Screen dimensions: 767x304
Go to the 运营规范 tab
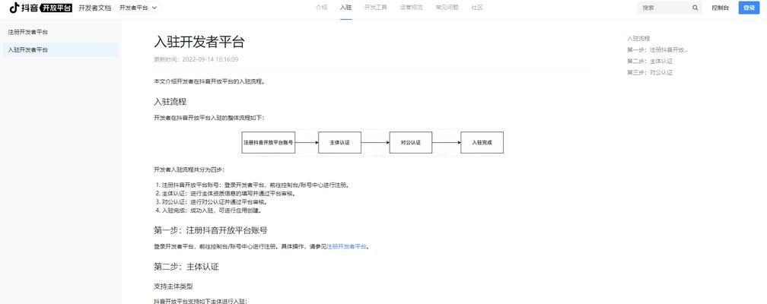tap(412, 8)
